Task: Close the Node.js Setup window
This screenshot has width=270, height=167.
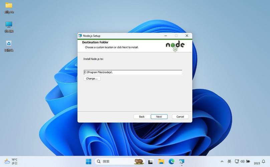Action: pyautogui.click(x=187, y=36)
